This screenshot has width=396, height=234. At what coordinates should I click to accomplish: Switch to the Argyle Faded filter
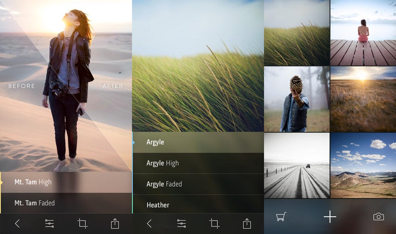198,184
